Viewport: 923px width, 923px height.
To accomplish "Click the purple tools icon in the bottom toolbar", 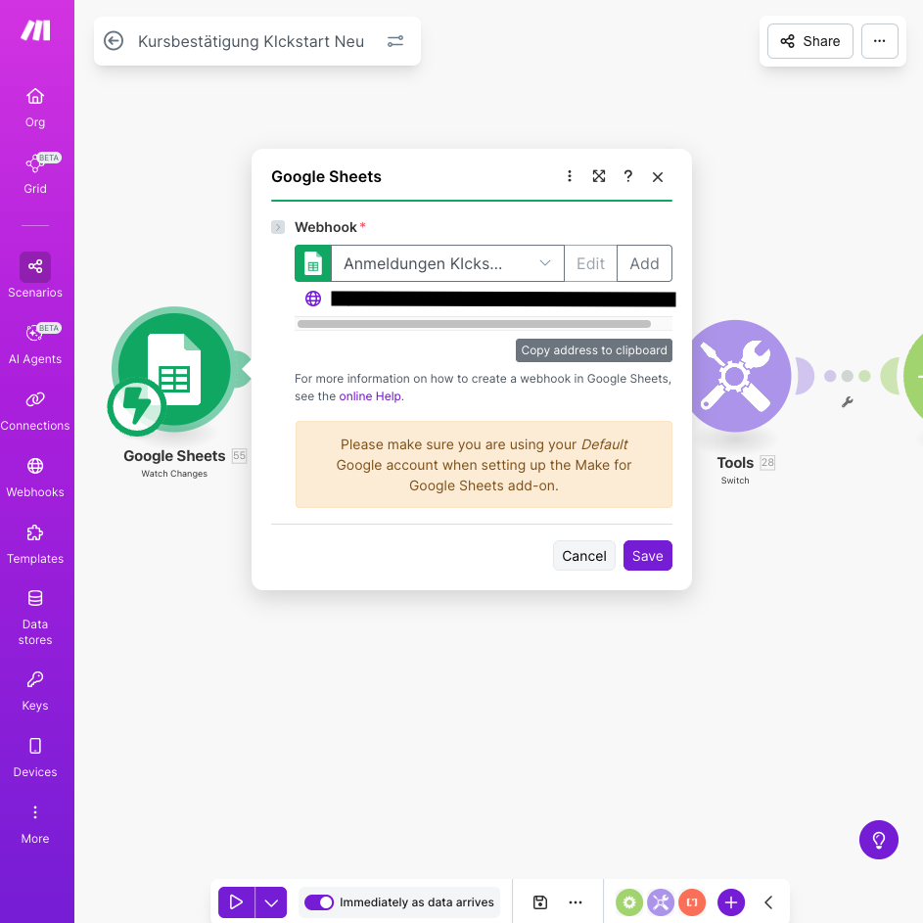I will point(661,902).
